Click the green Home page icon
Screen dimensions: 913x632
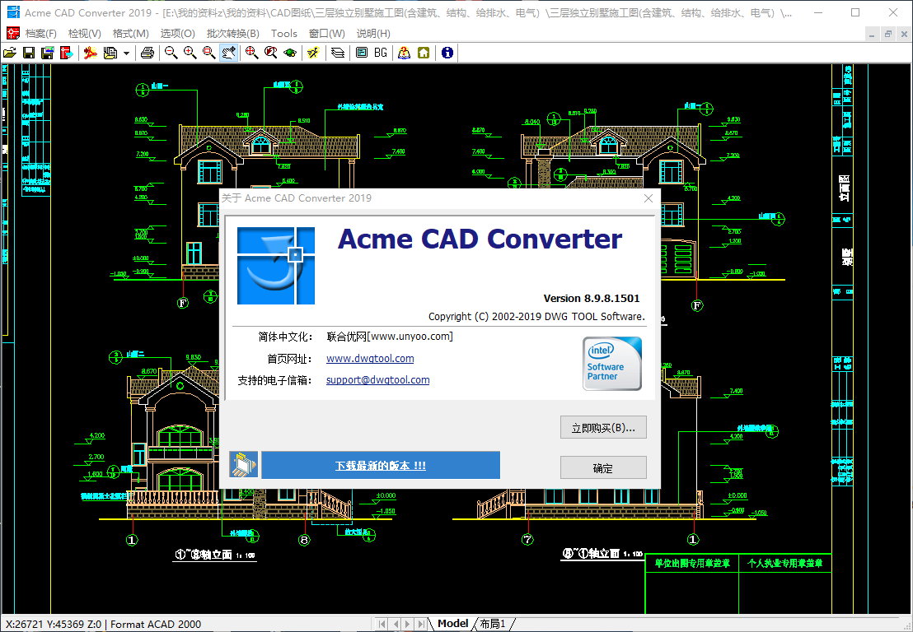click(424, 53)
